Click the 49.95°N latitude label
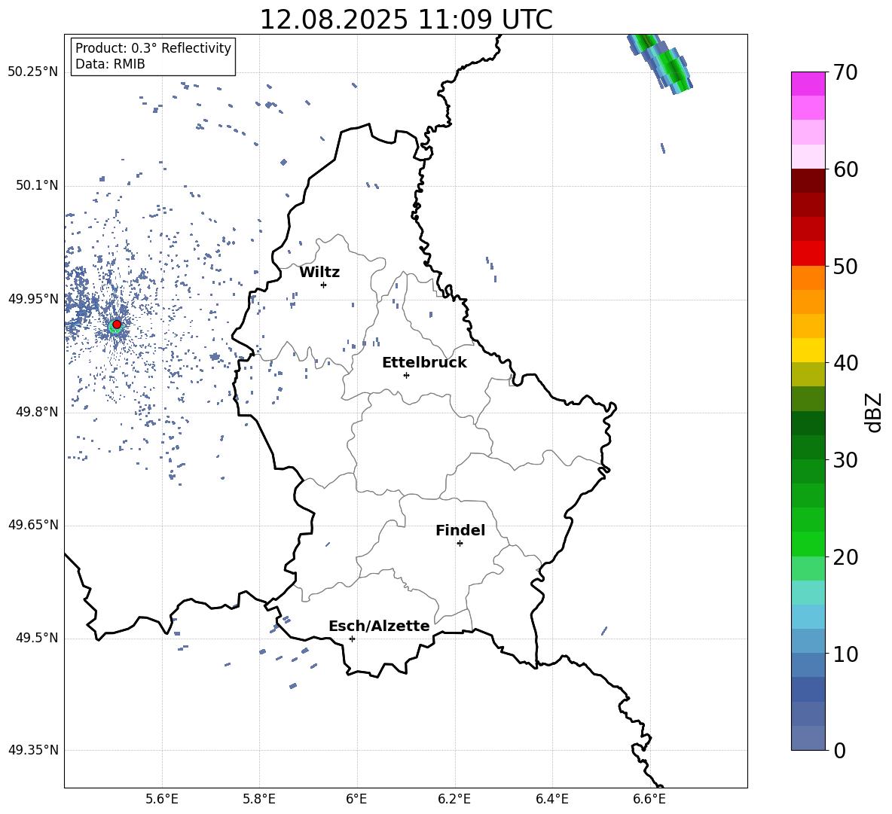Viewport: 892px width, 814px height. [33, 299]
